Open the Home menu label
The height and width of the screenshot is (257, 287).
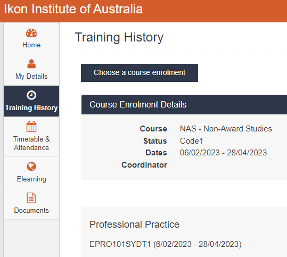coord(31,45)
